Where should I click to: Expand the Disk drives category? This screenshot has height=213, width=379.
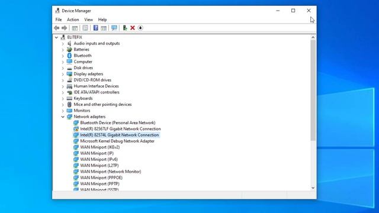click(x=63, y=68)
